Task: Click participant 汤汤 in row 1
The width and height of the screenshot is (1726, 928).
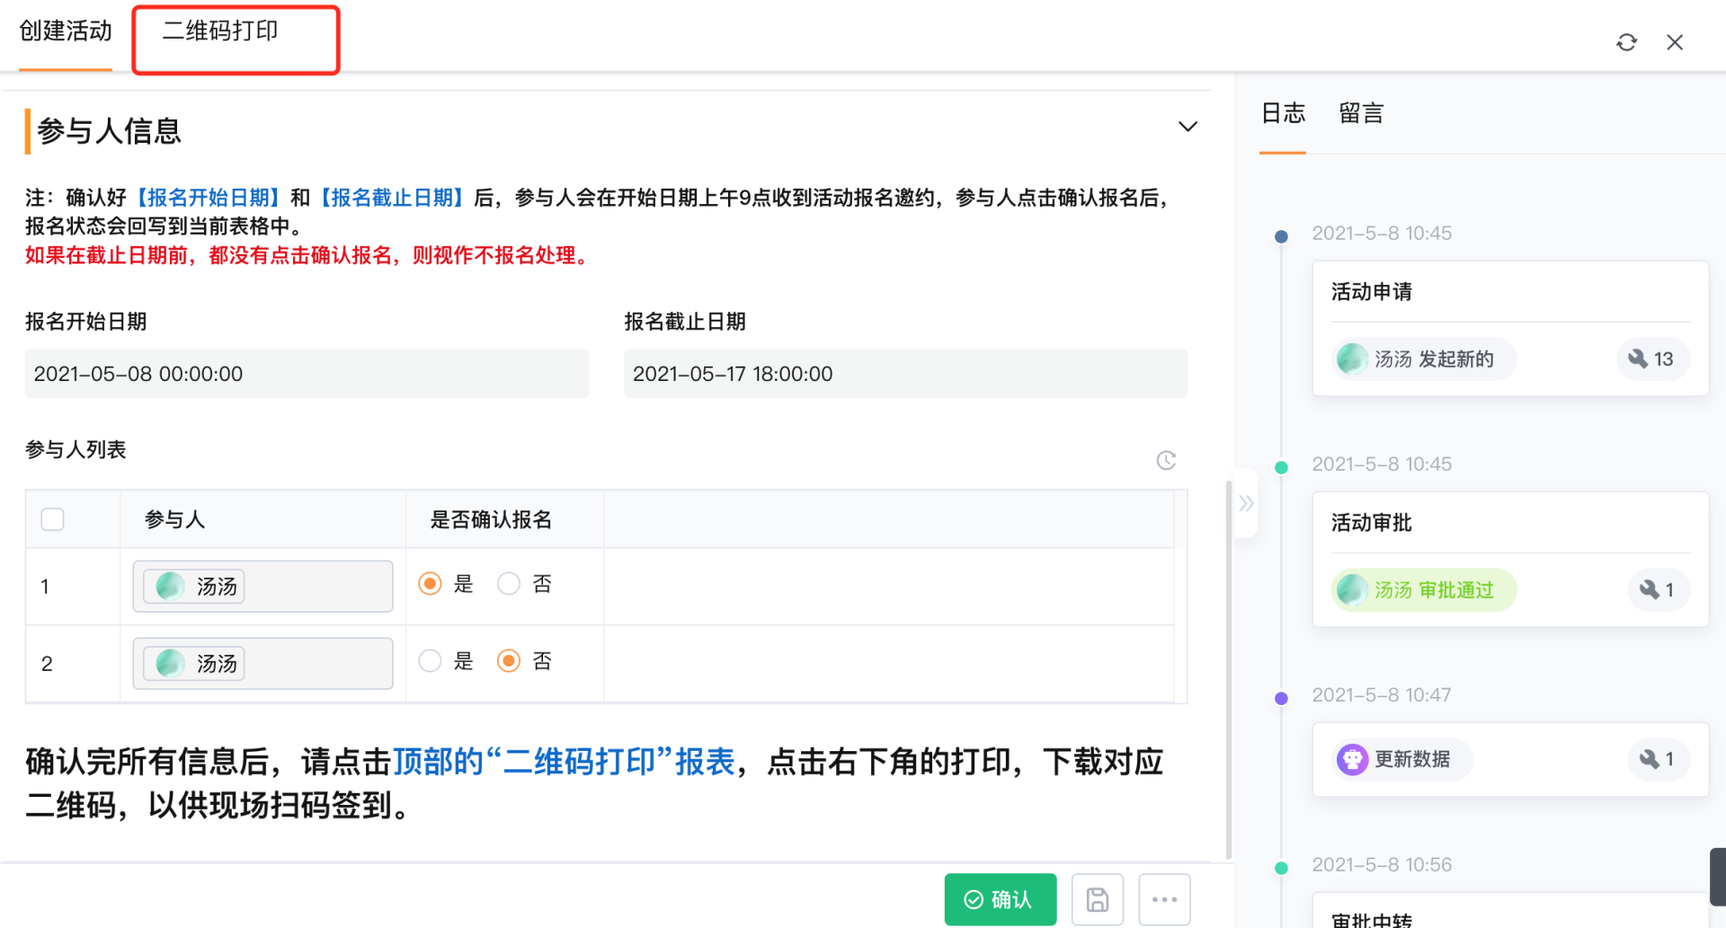Action: (x=194, y=587)
